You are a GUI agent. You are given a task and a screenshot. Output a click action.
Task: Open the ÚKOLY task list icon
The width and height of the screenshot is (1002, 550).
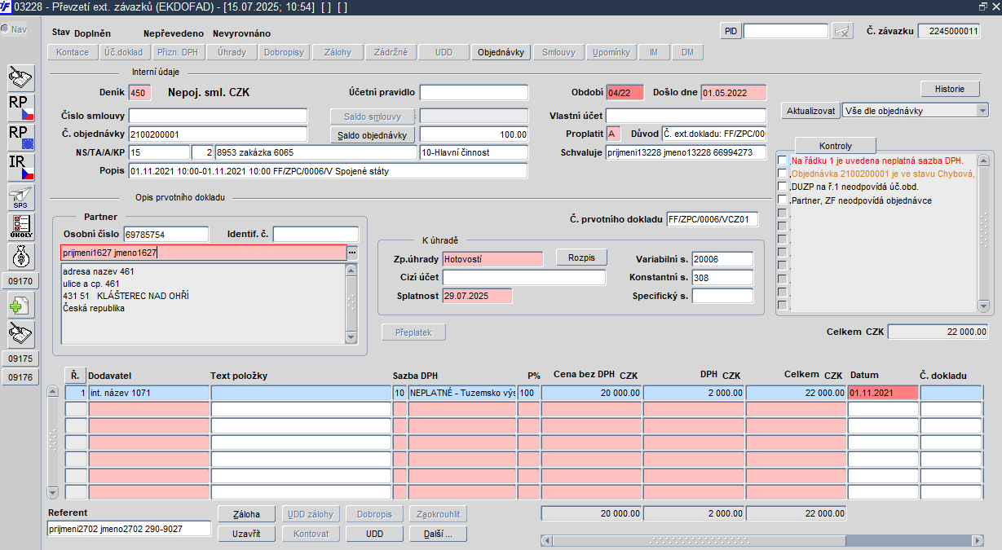[x=21, y=227]
